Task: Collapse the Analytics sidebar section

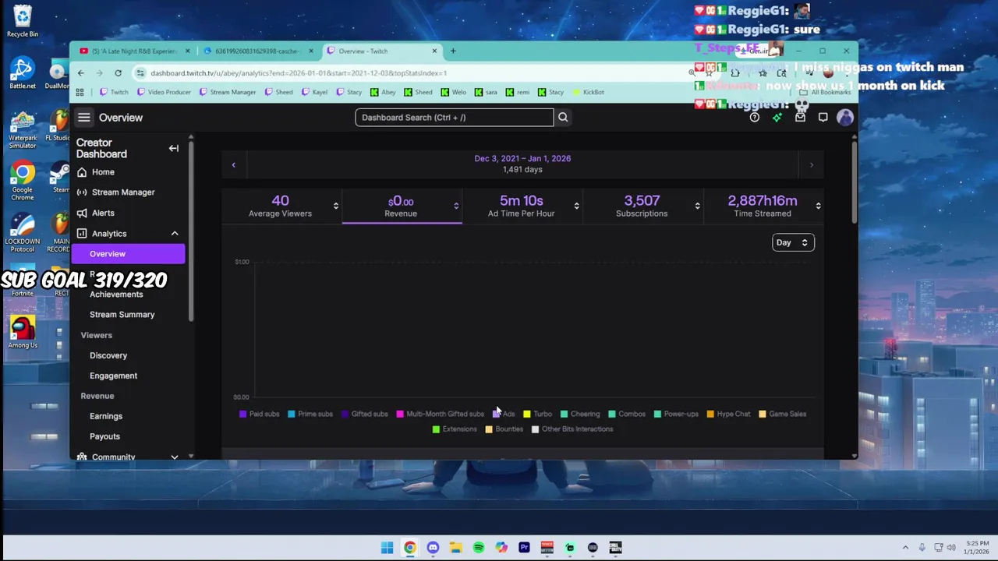Action: pyautogui.click(x=175, y=234)
